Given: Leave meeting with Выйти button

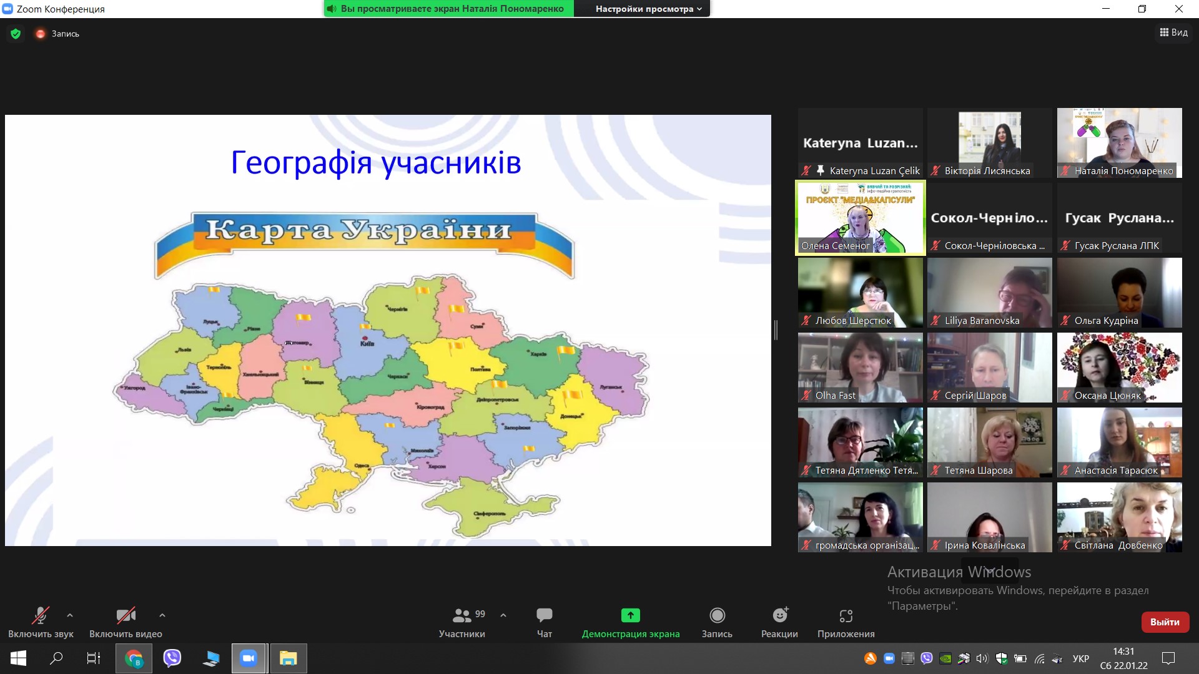Looking at the screenshot, I should click(x=1165, y=622).
